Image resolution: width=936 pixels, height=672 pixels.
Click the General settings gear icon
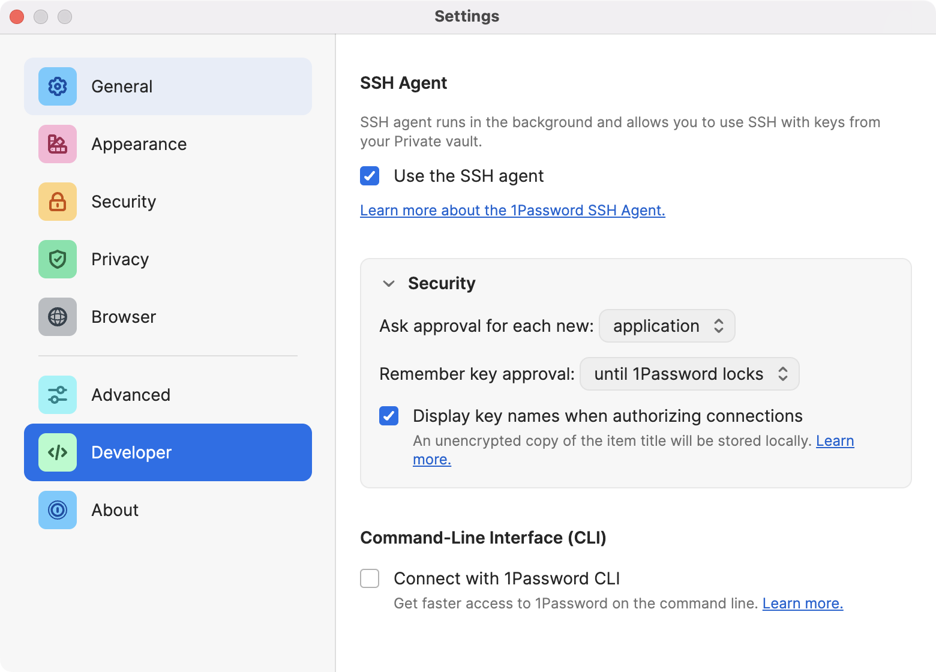pyautogui.click(x=57, y=86)
